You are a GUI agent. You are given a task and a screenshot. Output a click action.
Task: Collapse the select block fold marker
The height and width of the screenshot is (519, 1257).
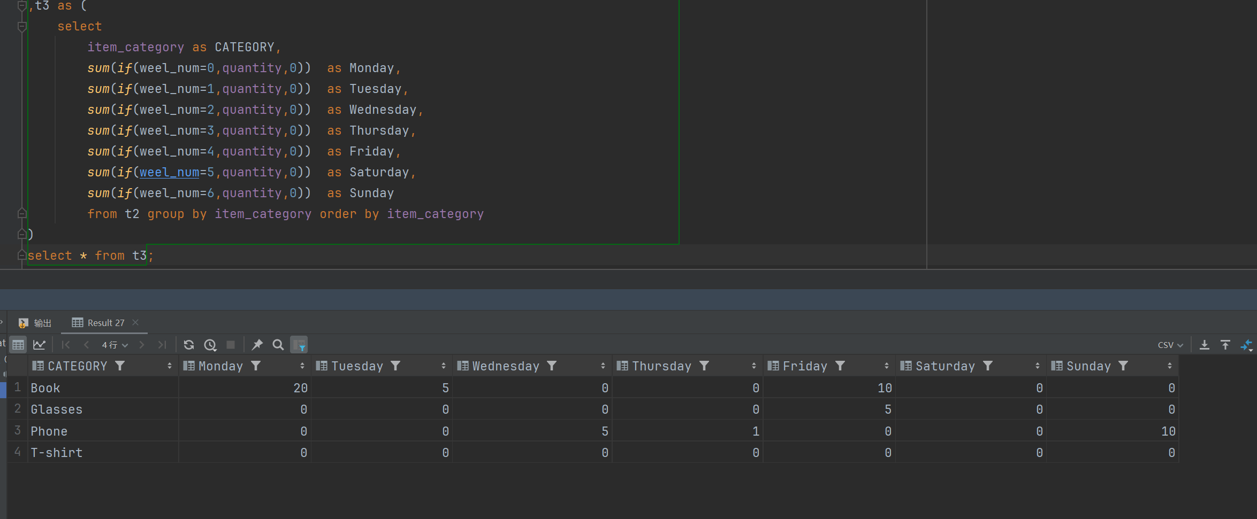22,26
